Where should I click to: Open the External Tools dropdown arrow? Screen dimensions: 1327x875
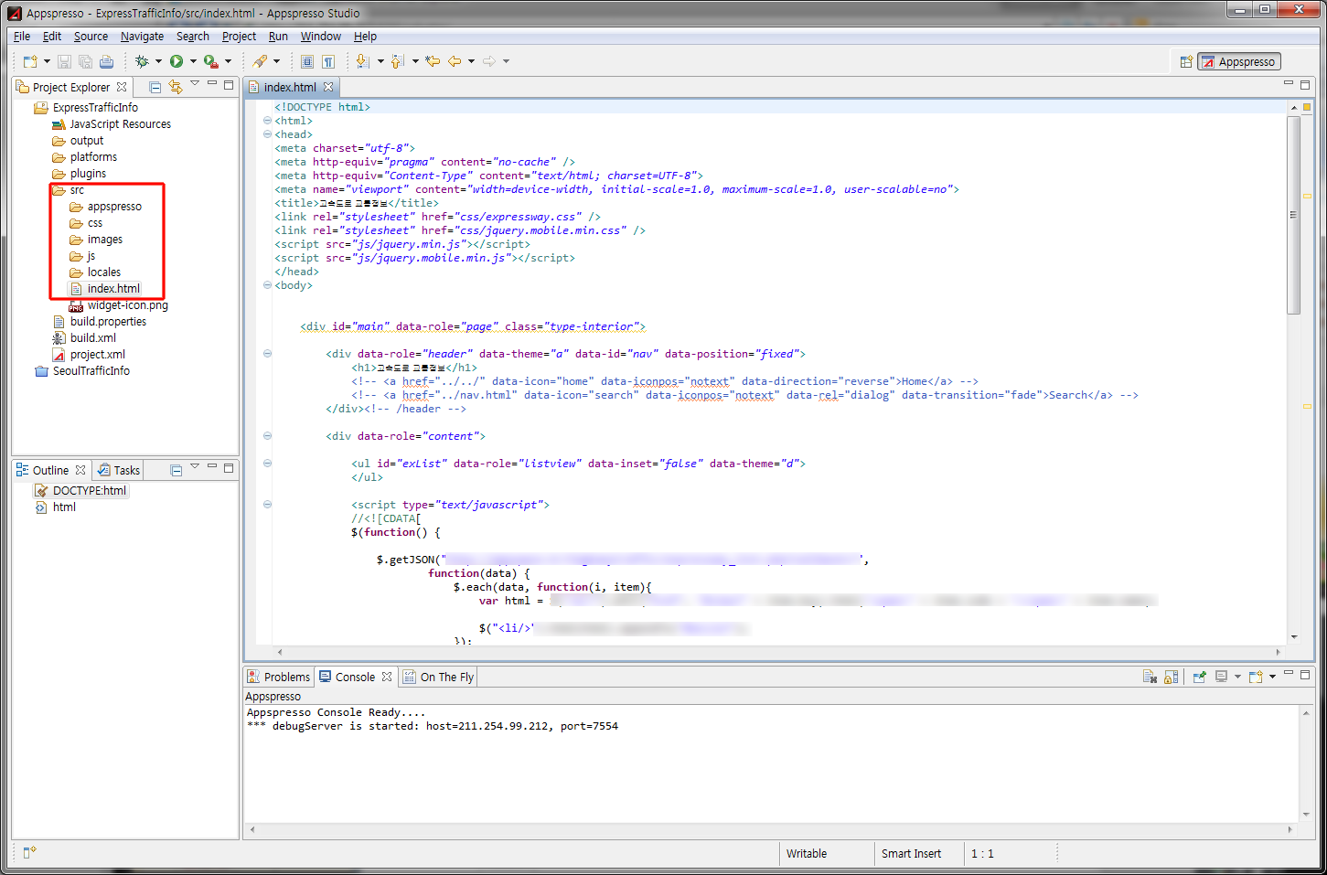[228, 61]
